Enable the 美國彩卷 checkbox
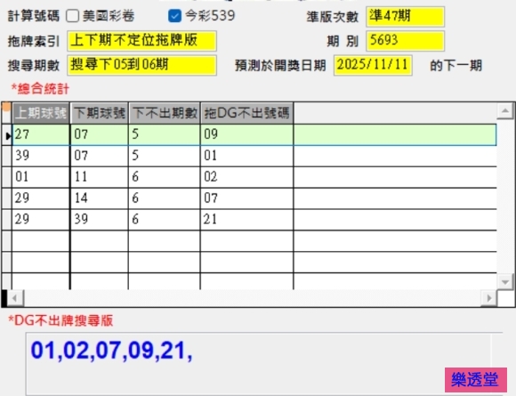The width and height of the screenshot is (516, 396). pos(72,16)
